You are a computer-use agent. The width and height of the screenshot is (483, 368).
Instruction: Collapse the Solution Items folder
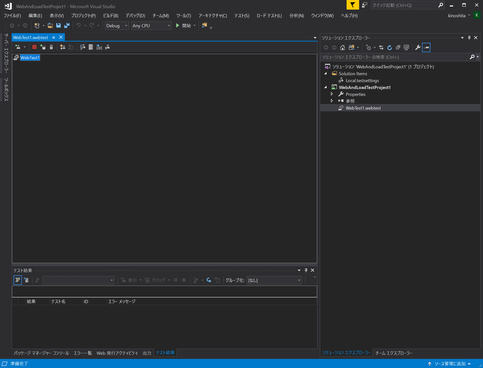coord(325,73)
